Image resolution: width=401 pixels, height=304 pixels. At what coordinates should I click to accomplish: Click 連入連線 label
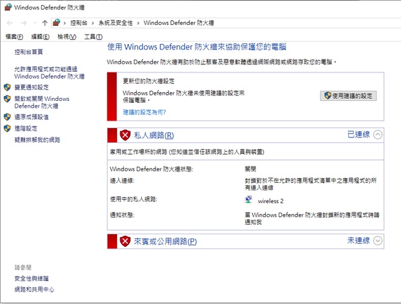click(122, 181)
